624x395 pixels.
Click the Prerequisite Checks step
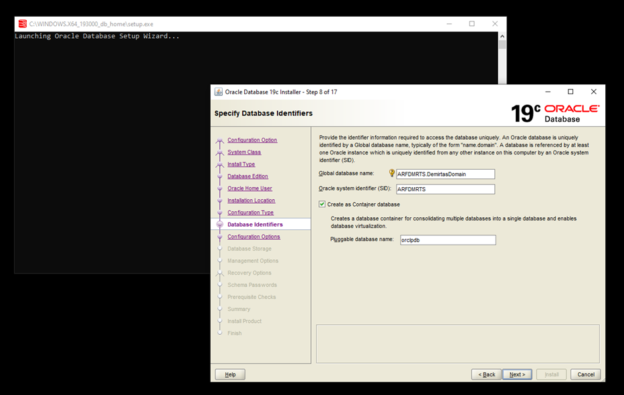[251, 297]
